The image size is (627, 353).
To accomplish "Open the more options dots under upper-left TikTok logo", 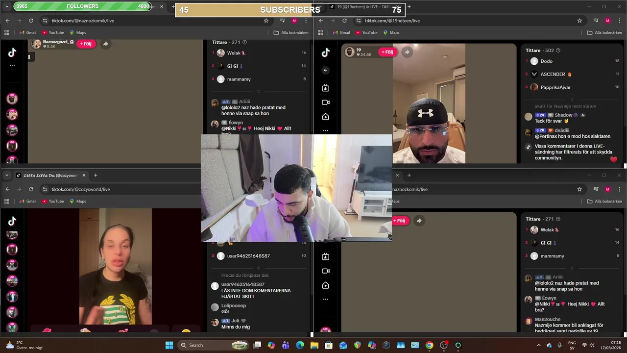I will pos(12,65).
